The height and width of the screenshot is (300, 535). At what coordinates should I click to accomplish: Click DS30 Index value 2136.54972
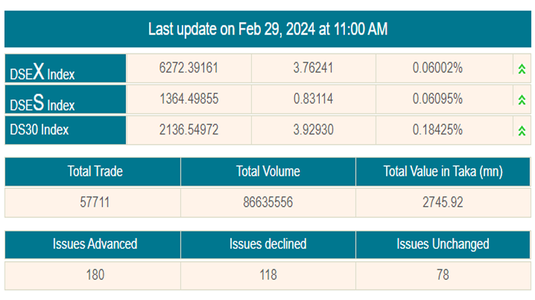coord(189,130)
